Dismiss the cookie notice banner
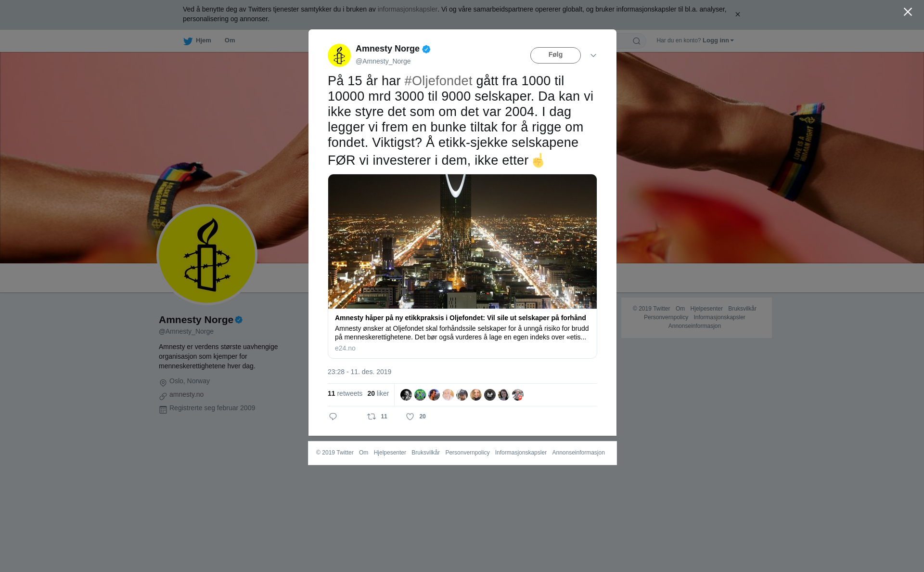The width and height of the screenshot is (924, 572). [x=738, y=14]
